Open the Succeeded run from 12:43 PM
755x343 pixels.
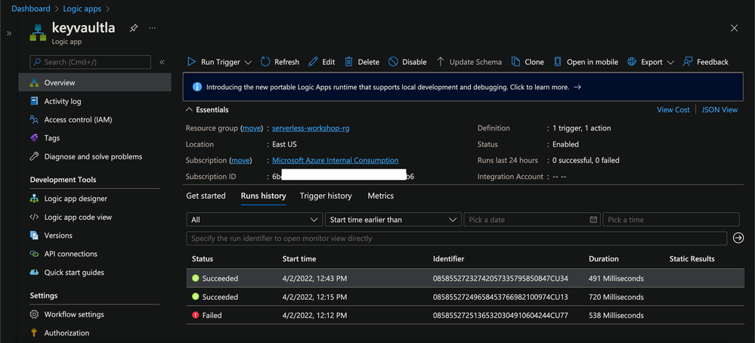[465, 278]
